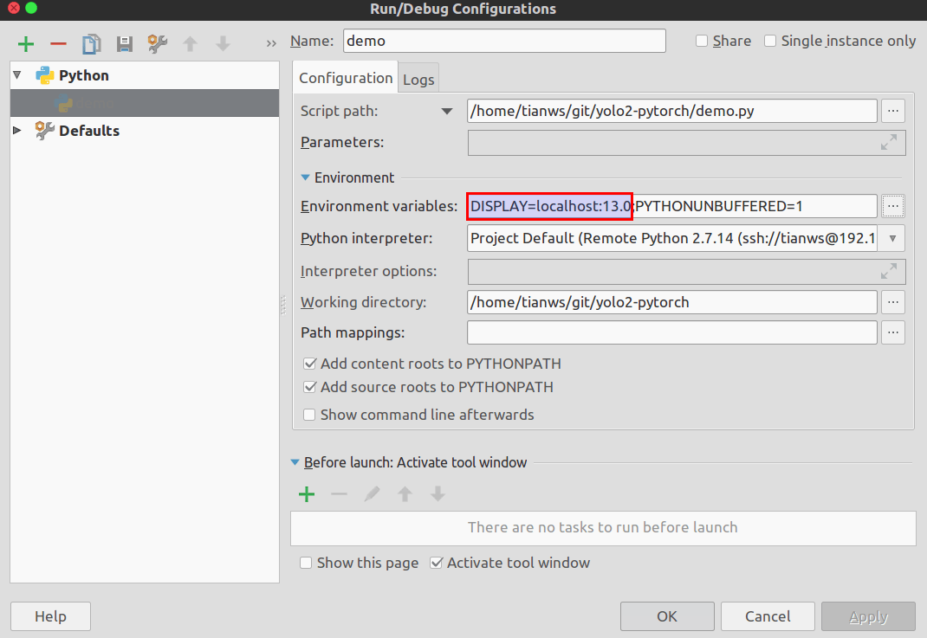Image resolution: width=927 pixels, height=638 pixels.
Task: Select the Configuration tab
Action: pos(345,78)
